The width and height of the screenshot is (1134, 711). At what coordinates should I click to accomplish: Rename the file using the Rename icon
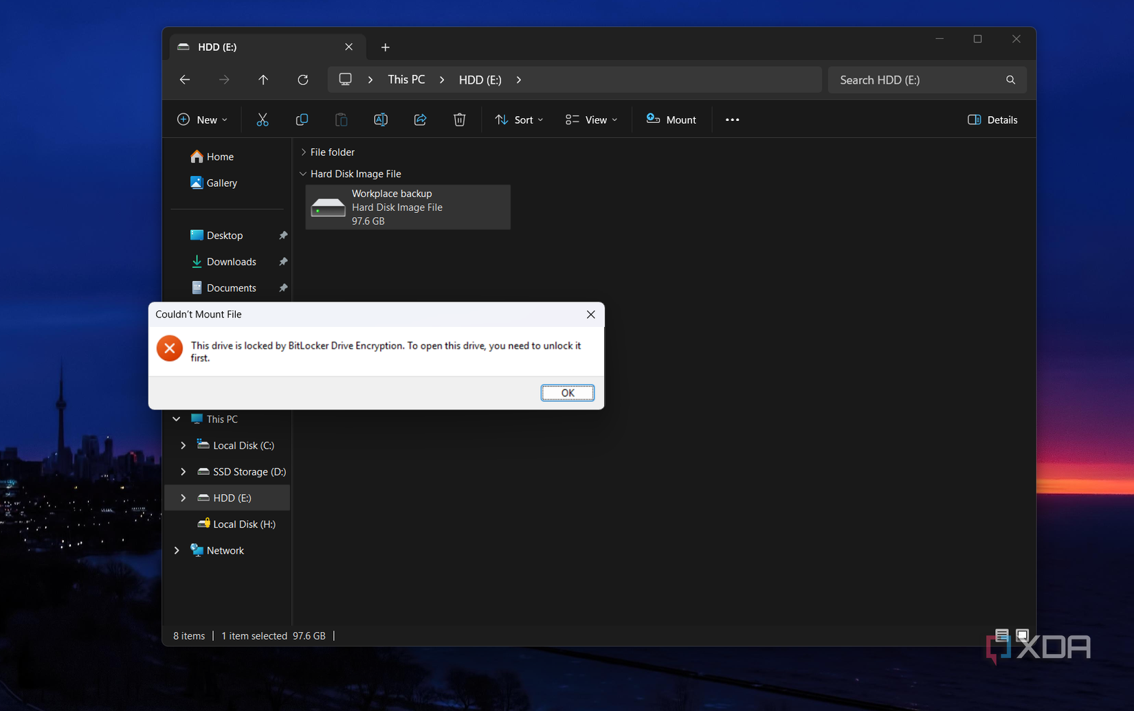click(381, 119)
